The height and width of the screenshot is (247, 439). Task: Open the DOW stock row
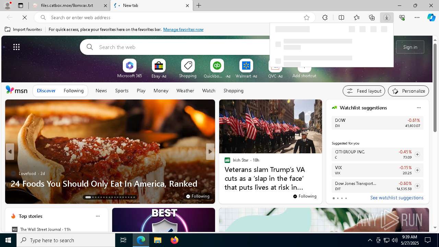pos(378,123)
